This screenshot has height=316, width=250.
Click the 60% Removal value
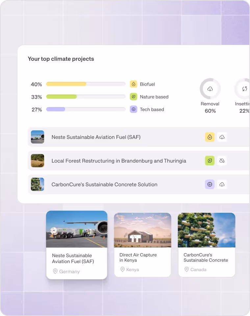(x=210, y=111)
